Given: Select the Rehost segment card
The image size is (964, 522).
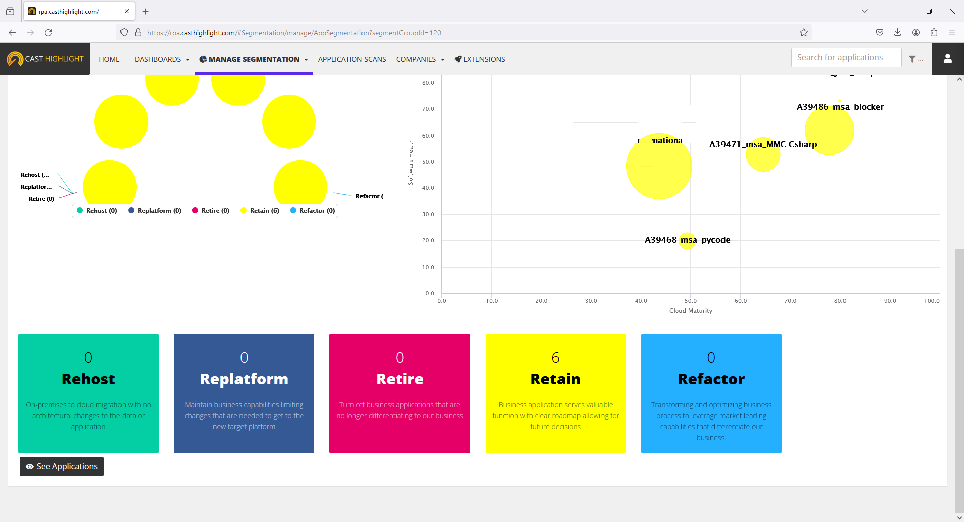Looking at the screenshot, I should click(88, 394).
